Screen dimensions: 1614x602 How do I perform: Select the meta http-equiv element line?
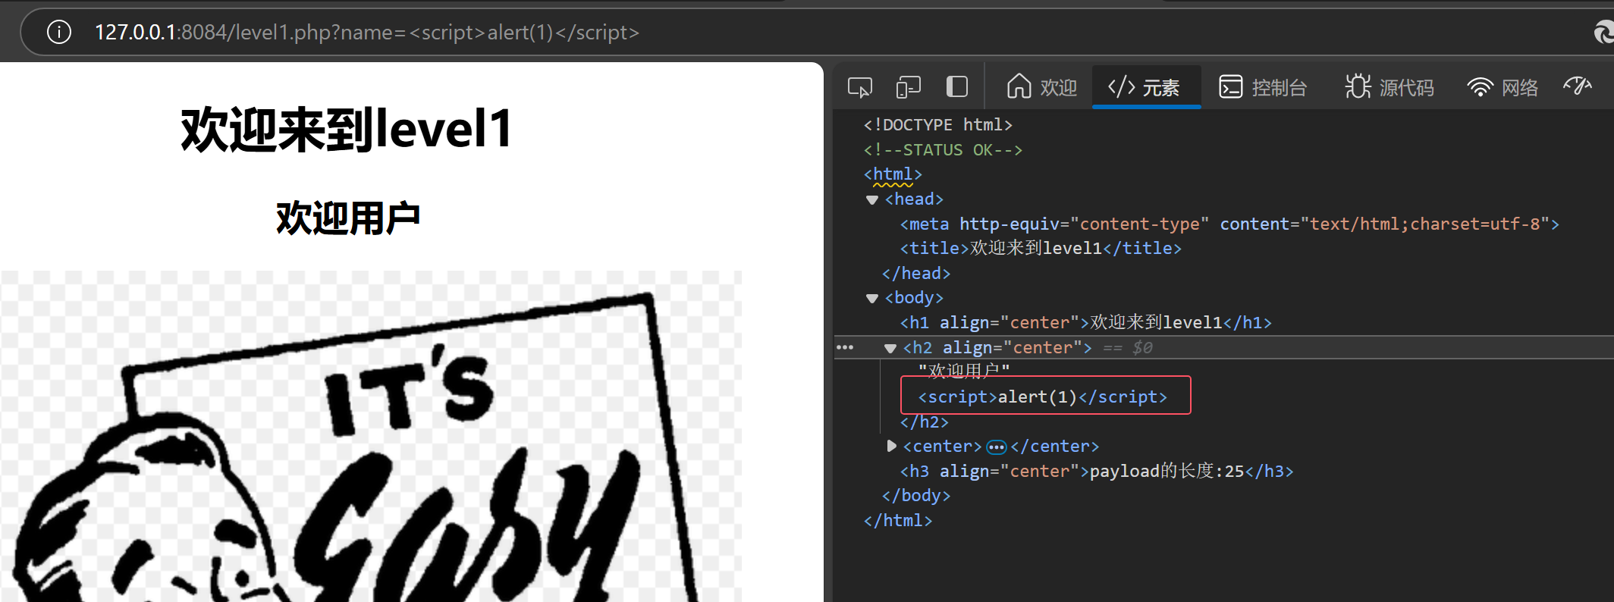[1229, 224]
